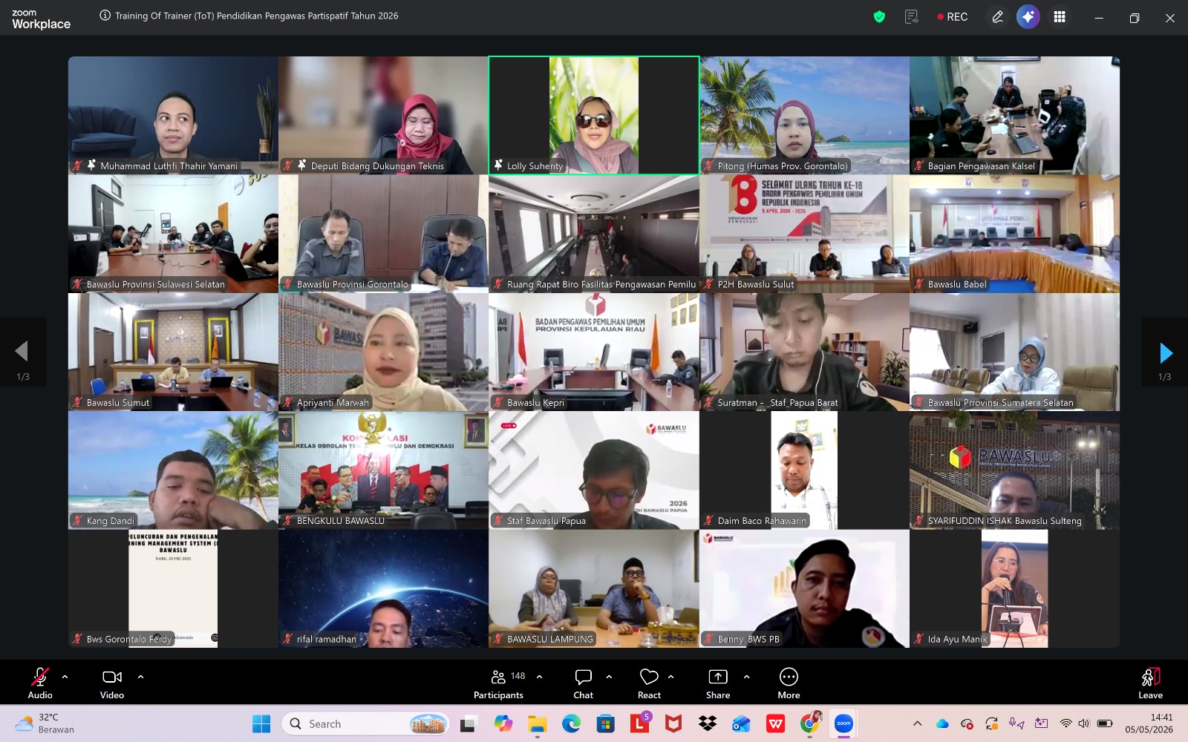The image size is (1188, 742).
Task: Expand video options arrow next to Video
Action: point(140,677)
